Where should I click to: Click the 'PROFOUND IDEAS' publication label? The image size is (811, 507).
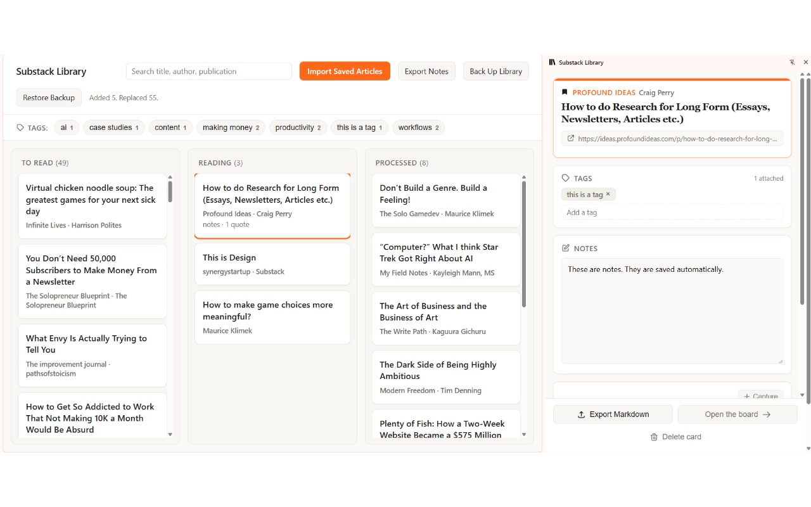604,93
